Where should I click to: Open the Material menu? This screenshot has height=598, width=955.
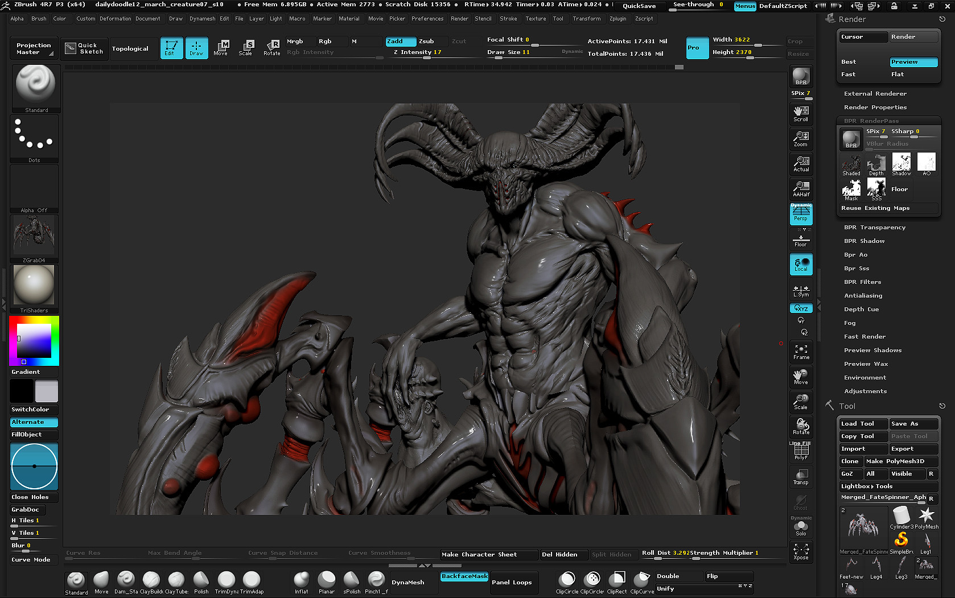point(349,19)
